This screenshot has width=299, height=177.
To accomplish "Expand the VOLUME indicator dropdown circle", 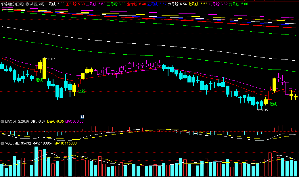I will 2,143.
